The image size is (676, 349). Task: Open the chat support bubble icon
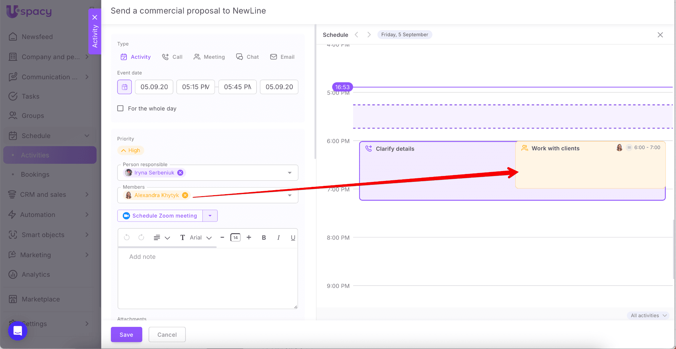18,331
